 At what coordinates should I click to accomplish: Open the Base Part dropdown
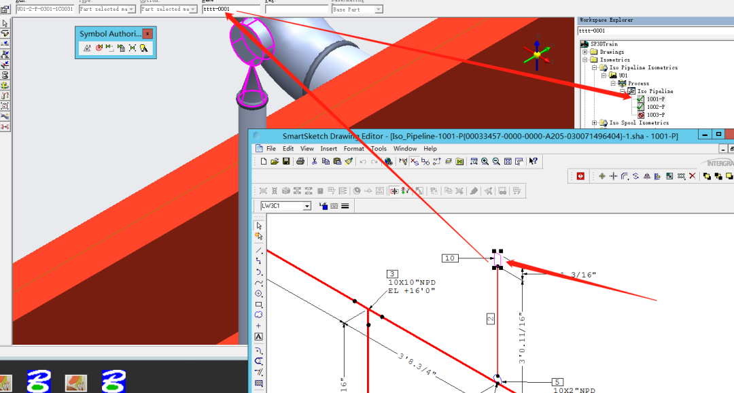tap(379, 10)
